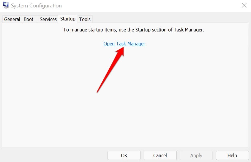The image size is (251, 162).
Task: Click blank tab strip area right of Tools
Action: tap(169, 19)
